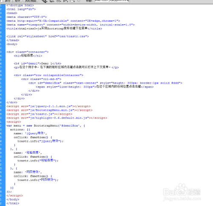Click the 'toastr.info("jQuery特效");' line
Image resolution: width=213 pixels, height=206 pixels.
pyautogui.click(x=40, y=141)
